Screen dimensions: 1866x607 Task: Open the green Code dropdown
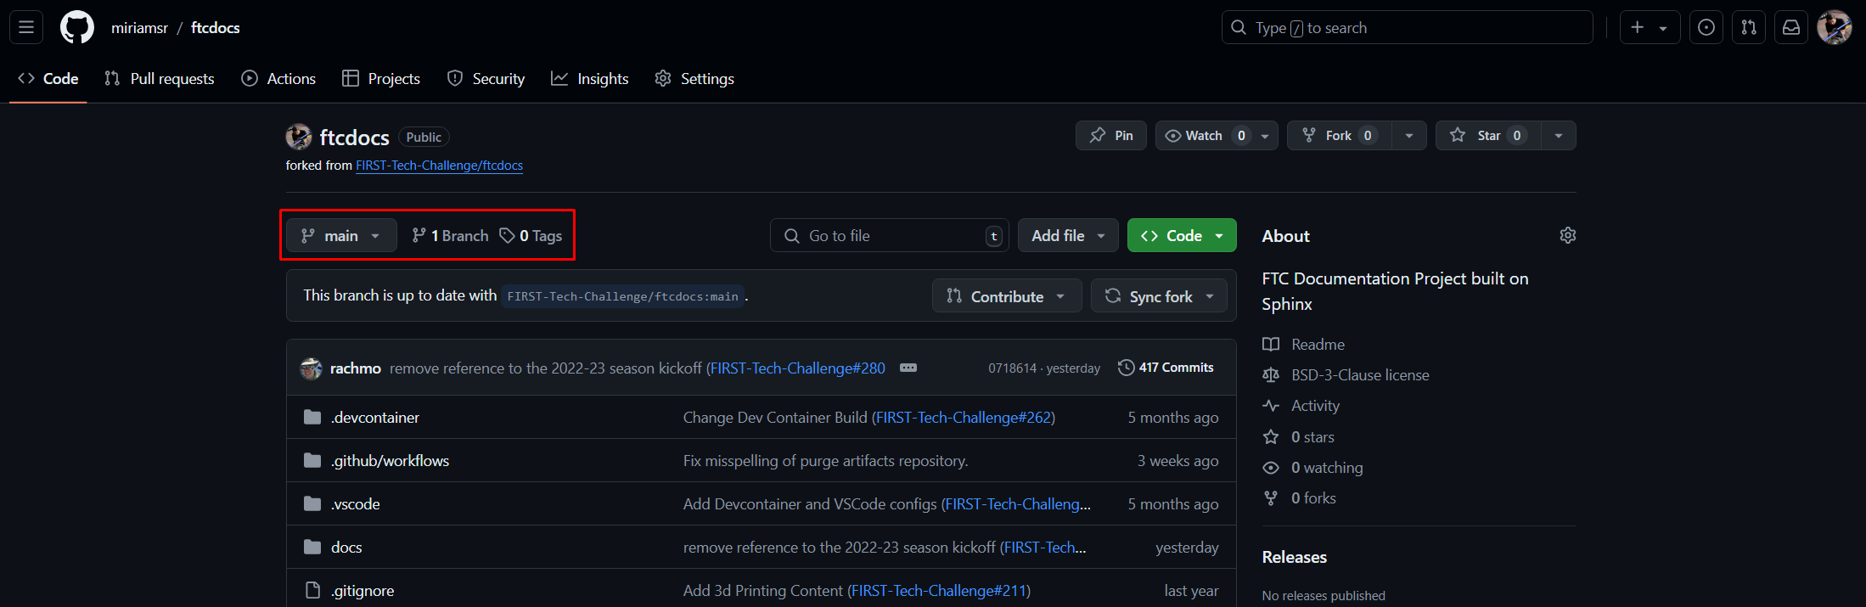pyautogui.click(x=1181, y=235)
